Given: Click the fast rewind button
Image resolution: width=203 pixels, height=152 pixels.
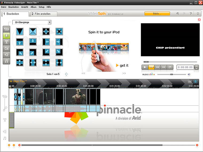Looking at the screenshot, I should coord(157,67).
